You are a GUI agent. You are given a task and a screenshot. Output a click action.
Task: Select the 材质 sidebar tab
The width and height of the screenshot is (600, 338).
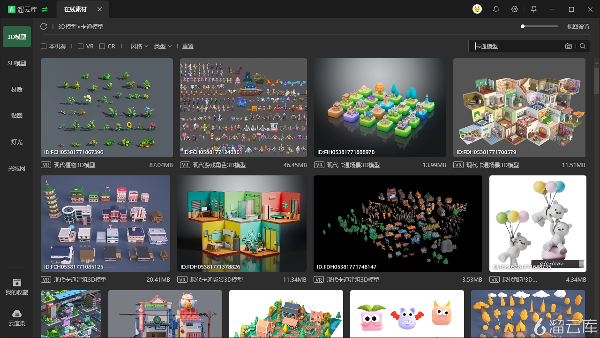(x=17, y=89)
